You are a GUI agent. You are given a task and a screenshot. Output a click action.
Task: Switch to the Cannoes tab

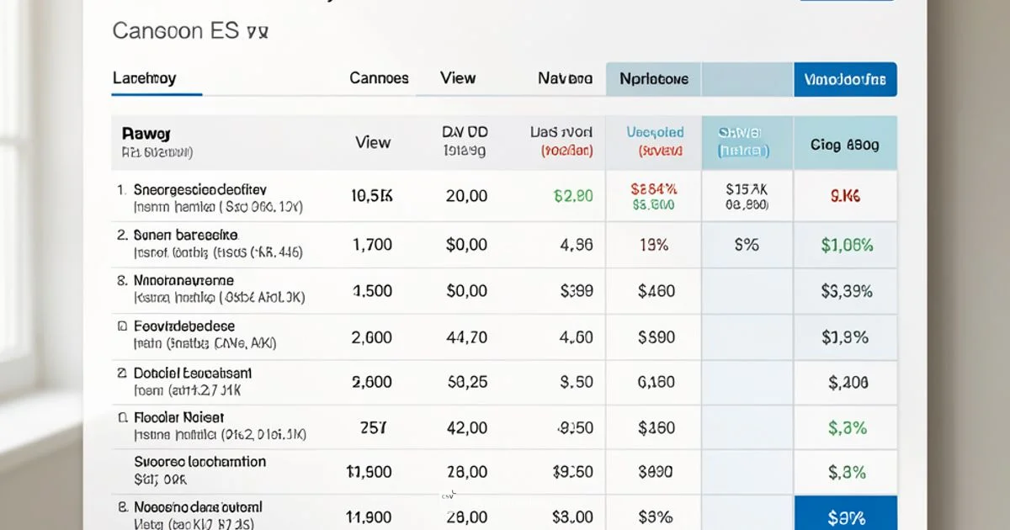pyautogui.click(x=378, y=78)
